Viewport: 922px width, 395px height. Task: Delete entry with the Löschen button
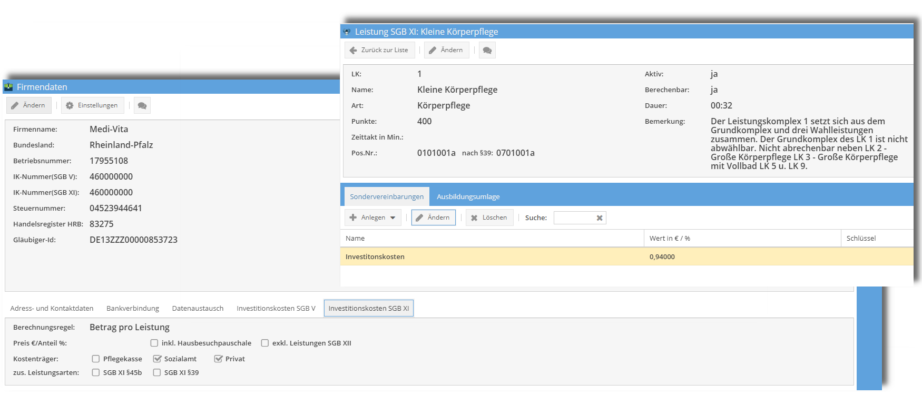pyautogui.click(x=489, y=218)
